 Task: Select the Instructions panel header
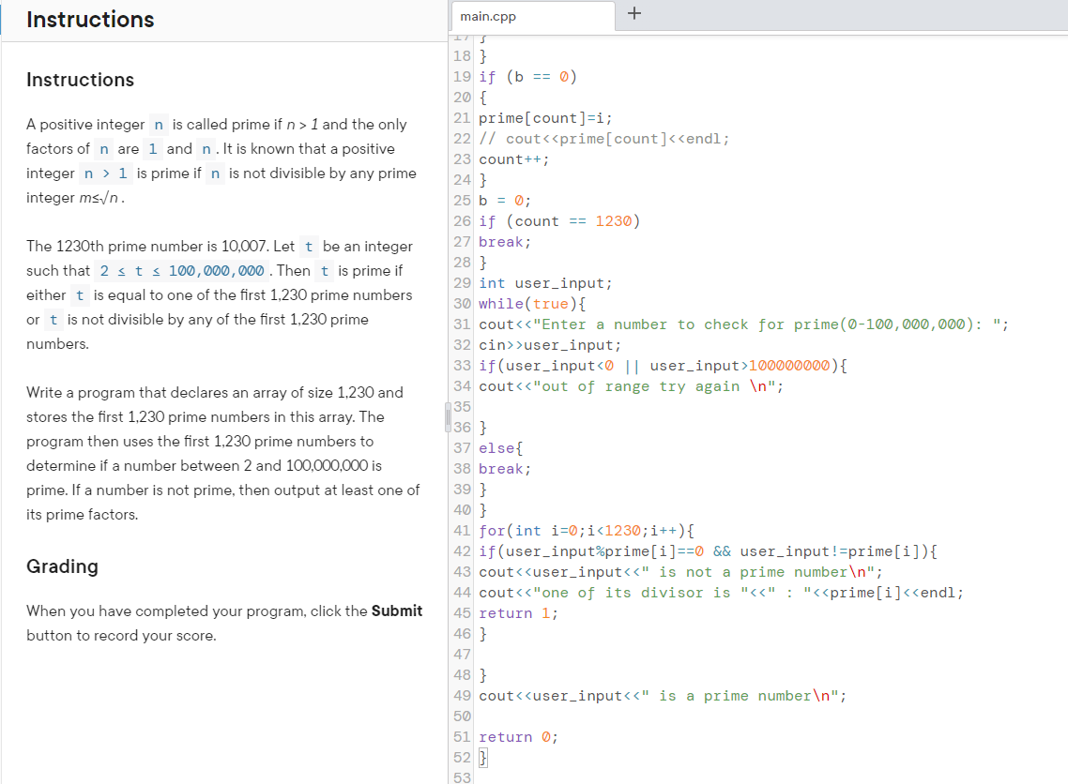click(x=90, y=19)
